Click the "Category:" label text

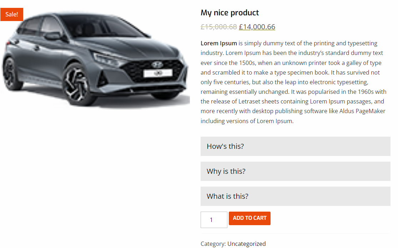point(213,244)
